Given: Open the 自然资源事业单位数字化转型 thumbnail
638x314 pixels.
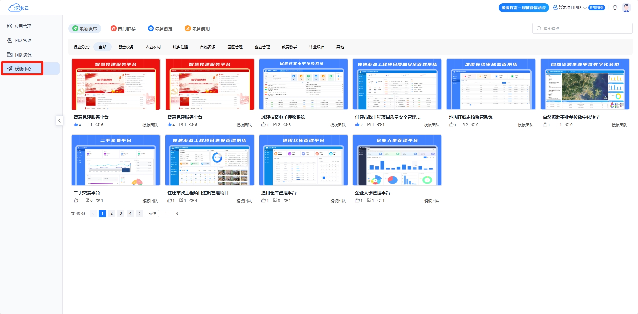Looking at the screenshot, I should point(584,84).
